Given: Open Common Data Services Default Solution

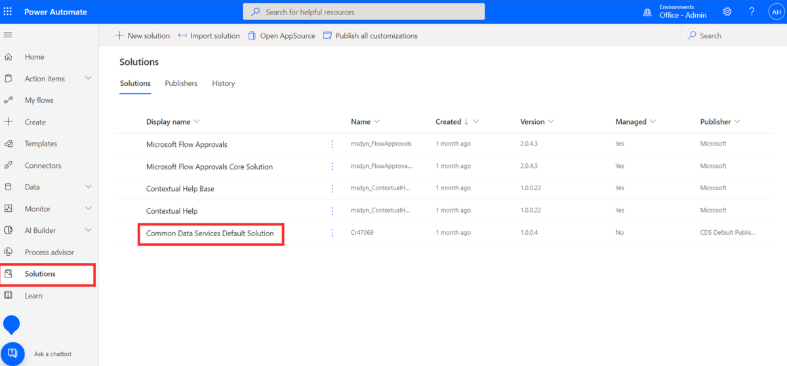Looking at the screenshot, I should tap(210, 233).
